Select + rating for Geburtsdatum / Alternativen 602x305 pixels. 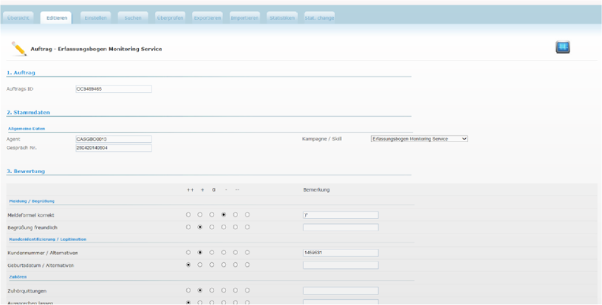200,264
